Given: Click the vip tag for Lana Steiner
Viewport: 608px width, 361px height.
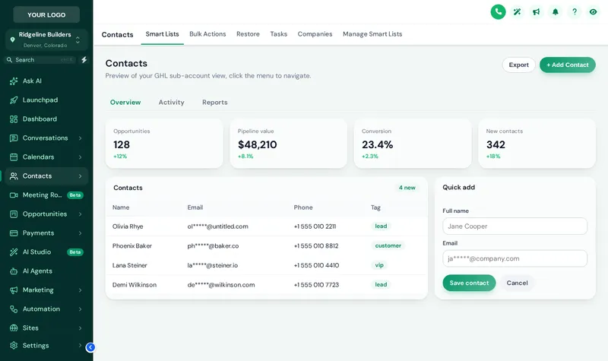Looking at the screenshot, I should (x=379, y=265).
